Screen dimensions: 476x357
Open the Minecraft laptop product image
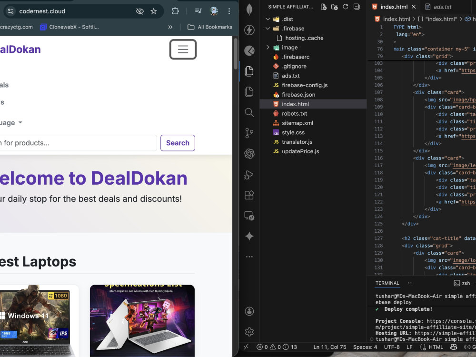[x=142, y=320]
